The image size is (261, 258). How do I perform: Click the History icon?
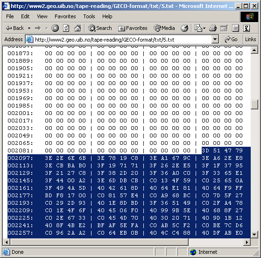point(184,28)
